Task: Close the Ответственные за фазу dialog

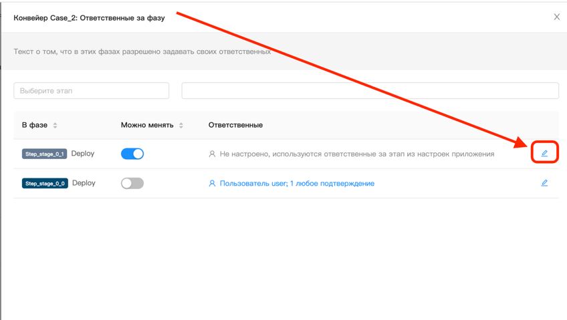Action: (556, 17)
